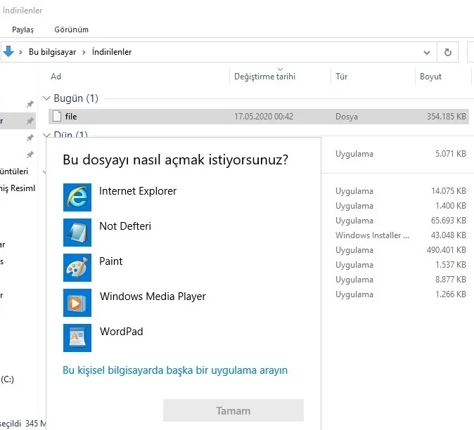Viewport: 474px width, 430px height.
Task: Expand the path chevron before Bu bilgisayar
Action: click(20, 52)
